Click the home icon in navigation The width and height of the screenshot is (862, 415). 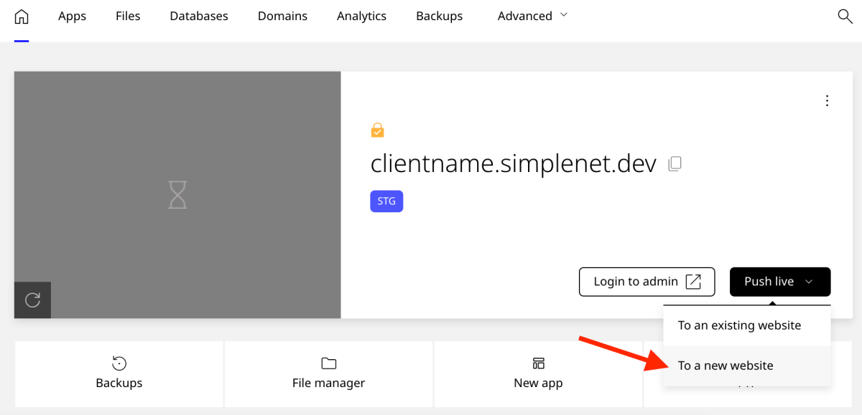(x=22, y=16)
